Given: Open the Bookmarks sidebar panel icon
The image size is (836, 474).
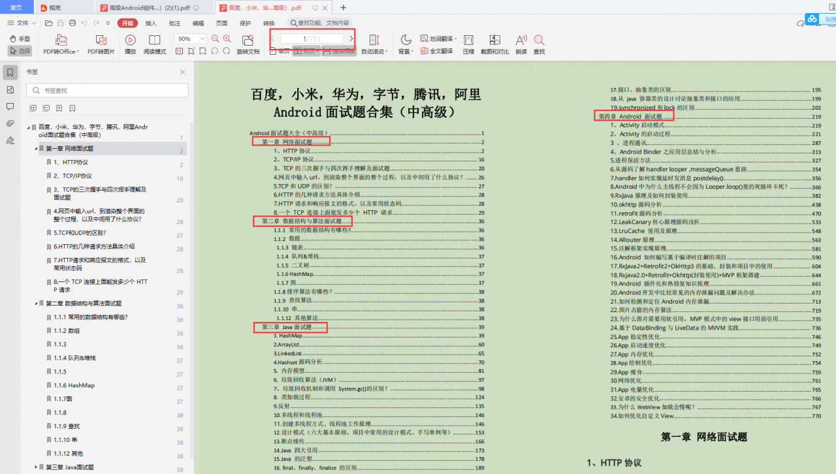Looking at the screenshot, I should (10, 72).
